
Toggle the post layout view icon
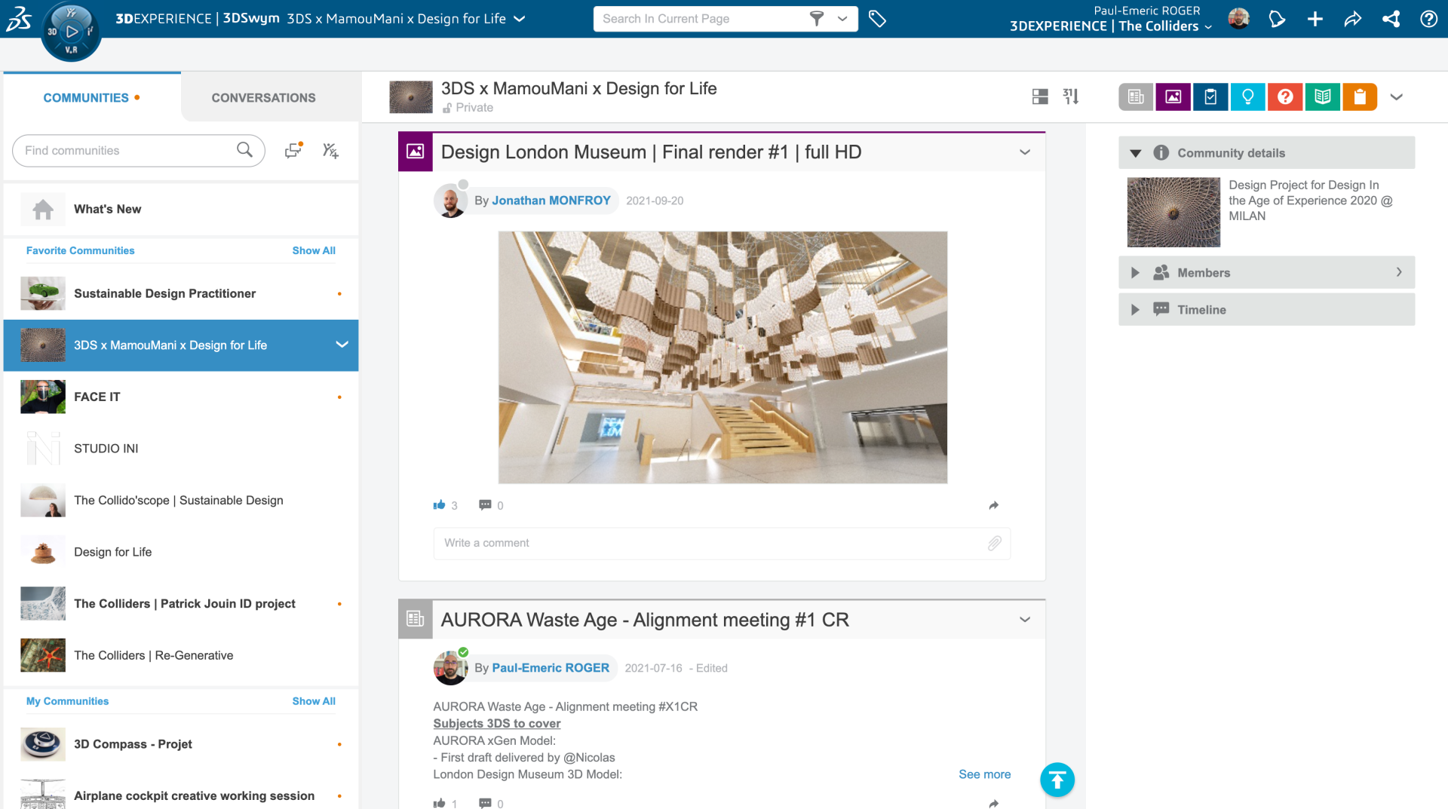coord(1040,97)
